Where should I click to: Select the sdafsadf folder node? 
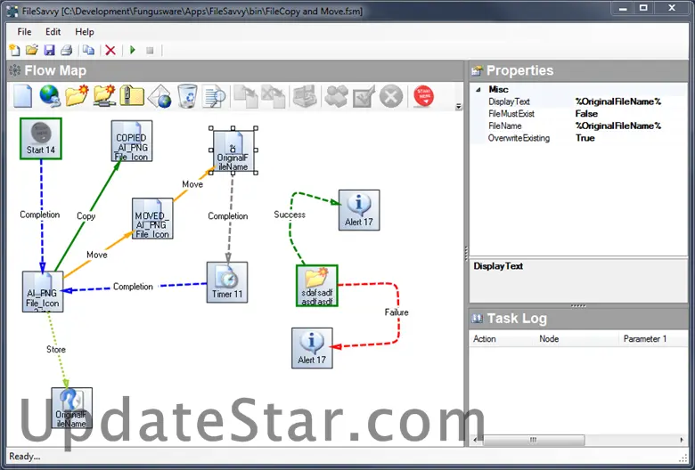[317, 286]
